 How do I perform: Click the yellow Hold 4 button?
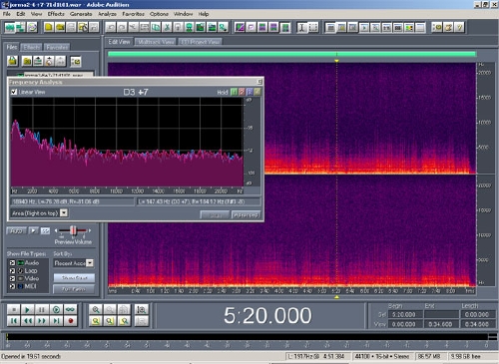pyautogui.click(x=257, y=92)
